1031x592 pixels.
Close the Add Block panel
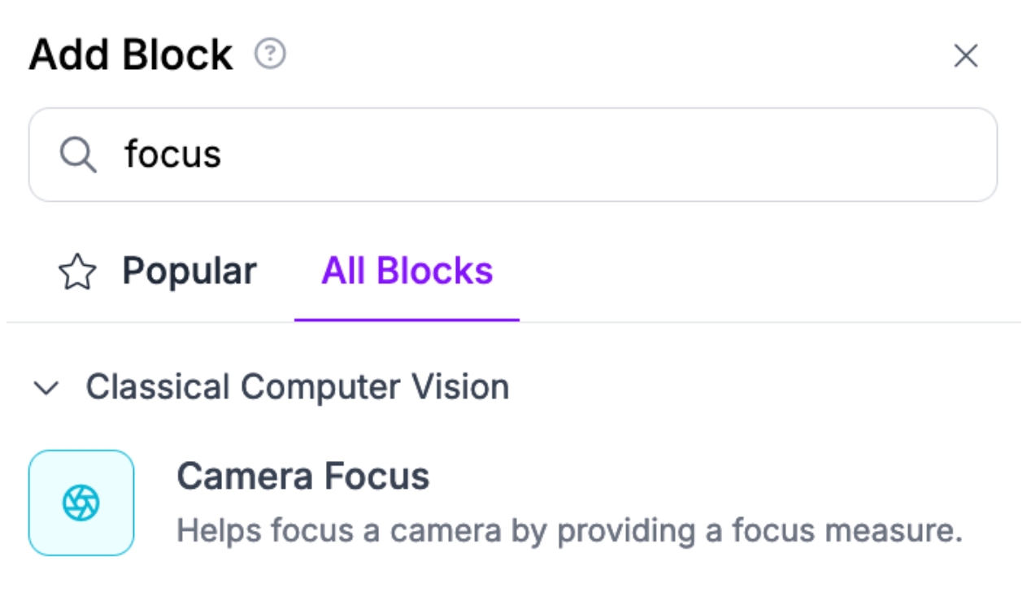[965, 56]
